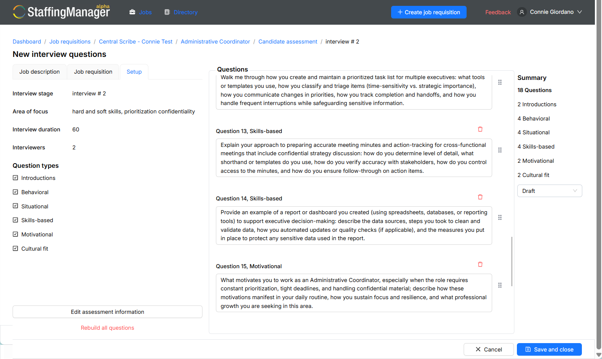Grab the drag handle for Question 13

500,150
